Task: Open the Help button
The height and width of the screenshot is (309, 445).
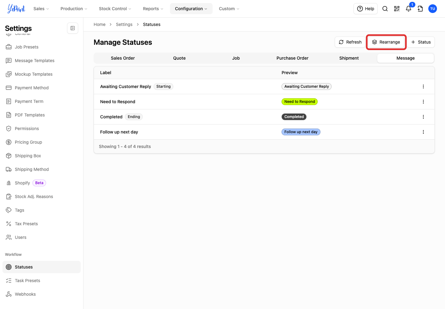Action: point(366,9)
